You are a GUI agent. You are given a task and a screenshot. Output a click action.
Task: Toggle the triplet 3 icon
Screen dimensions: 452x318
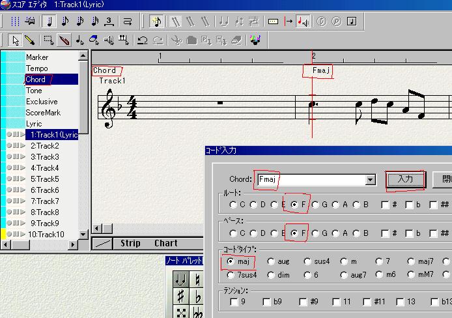(x=109, y=22)
